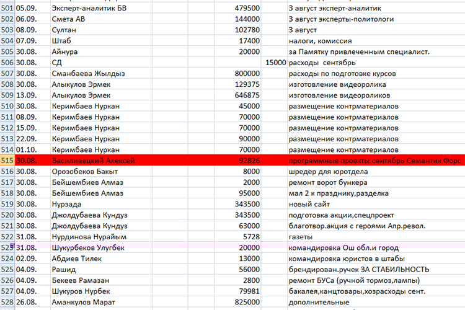Screen dimensions: 465x310
Task: Select the cell with value 102780
Action: (242, 30)
